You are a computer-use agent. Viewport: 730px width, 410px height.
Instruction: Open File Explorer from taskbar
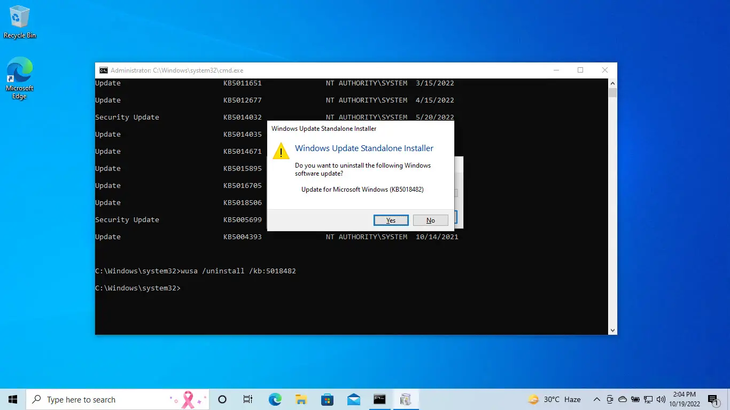(301, 399)
